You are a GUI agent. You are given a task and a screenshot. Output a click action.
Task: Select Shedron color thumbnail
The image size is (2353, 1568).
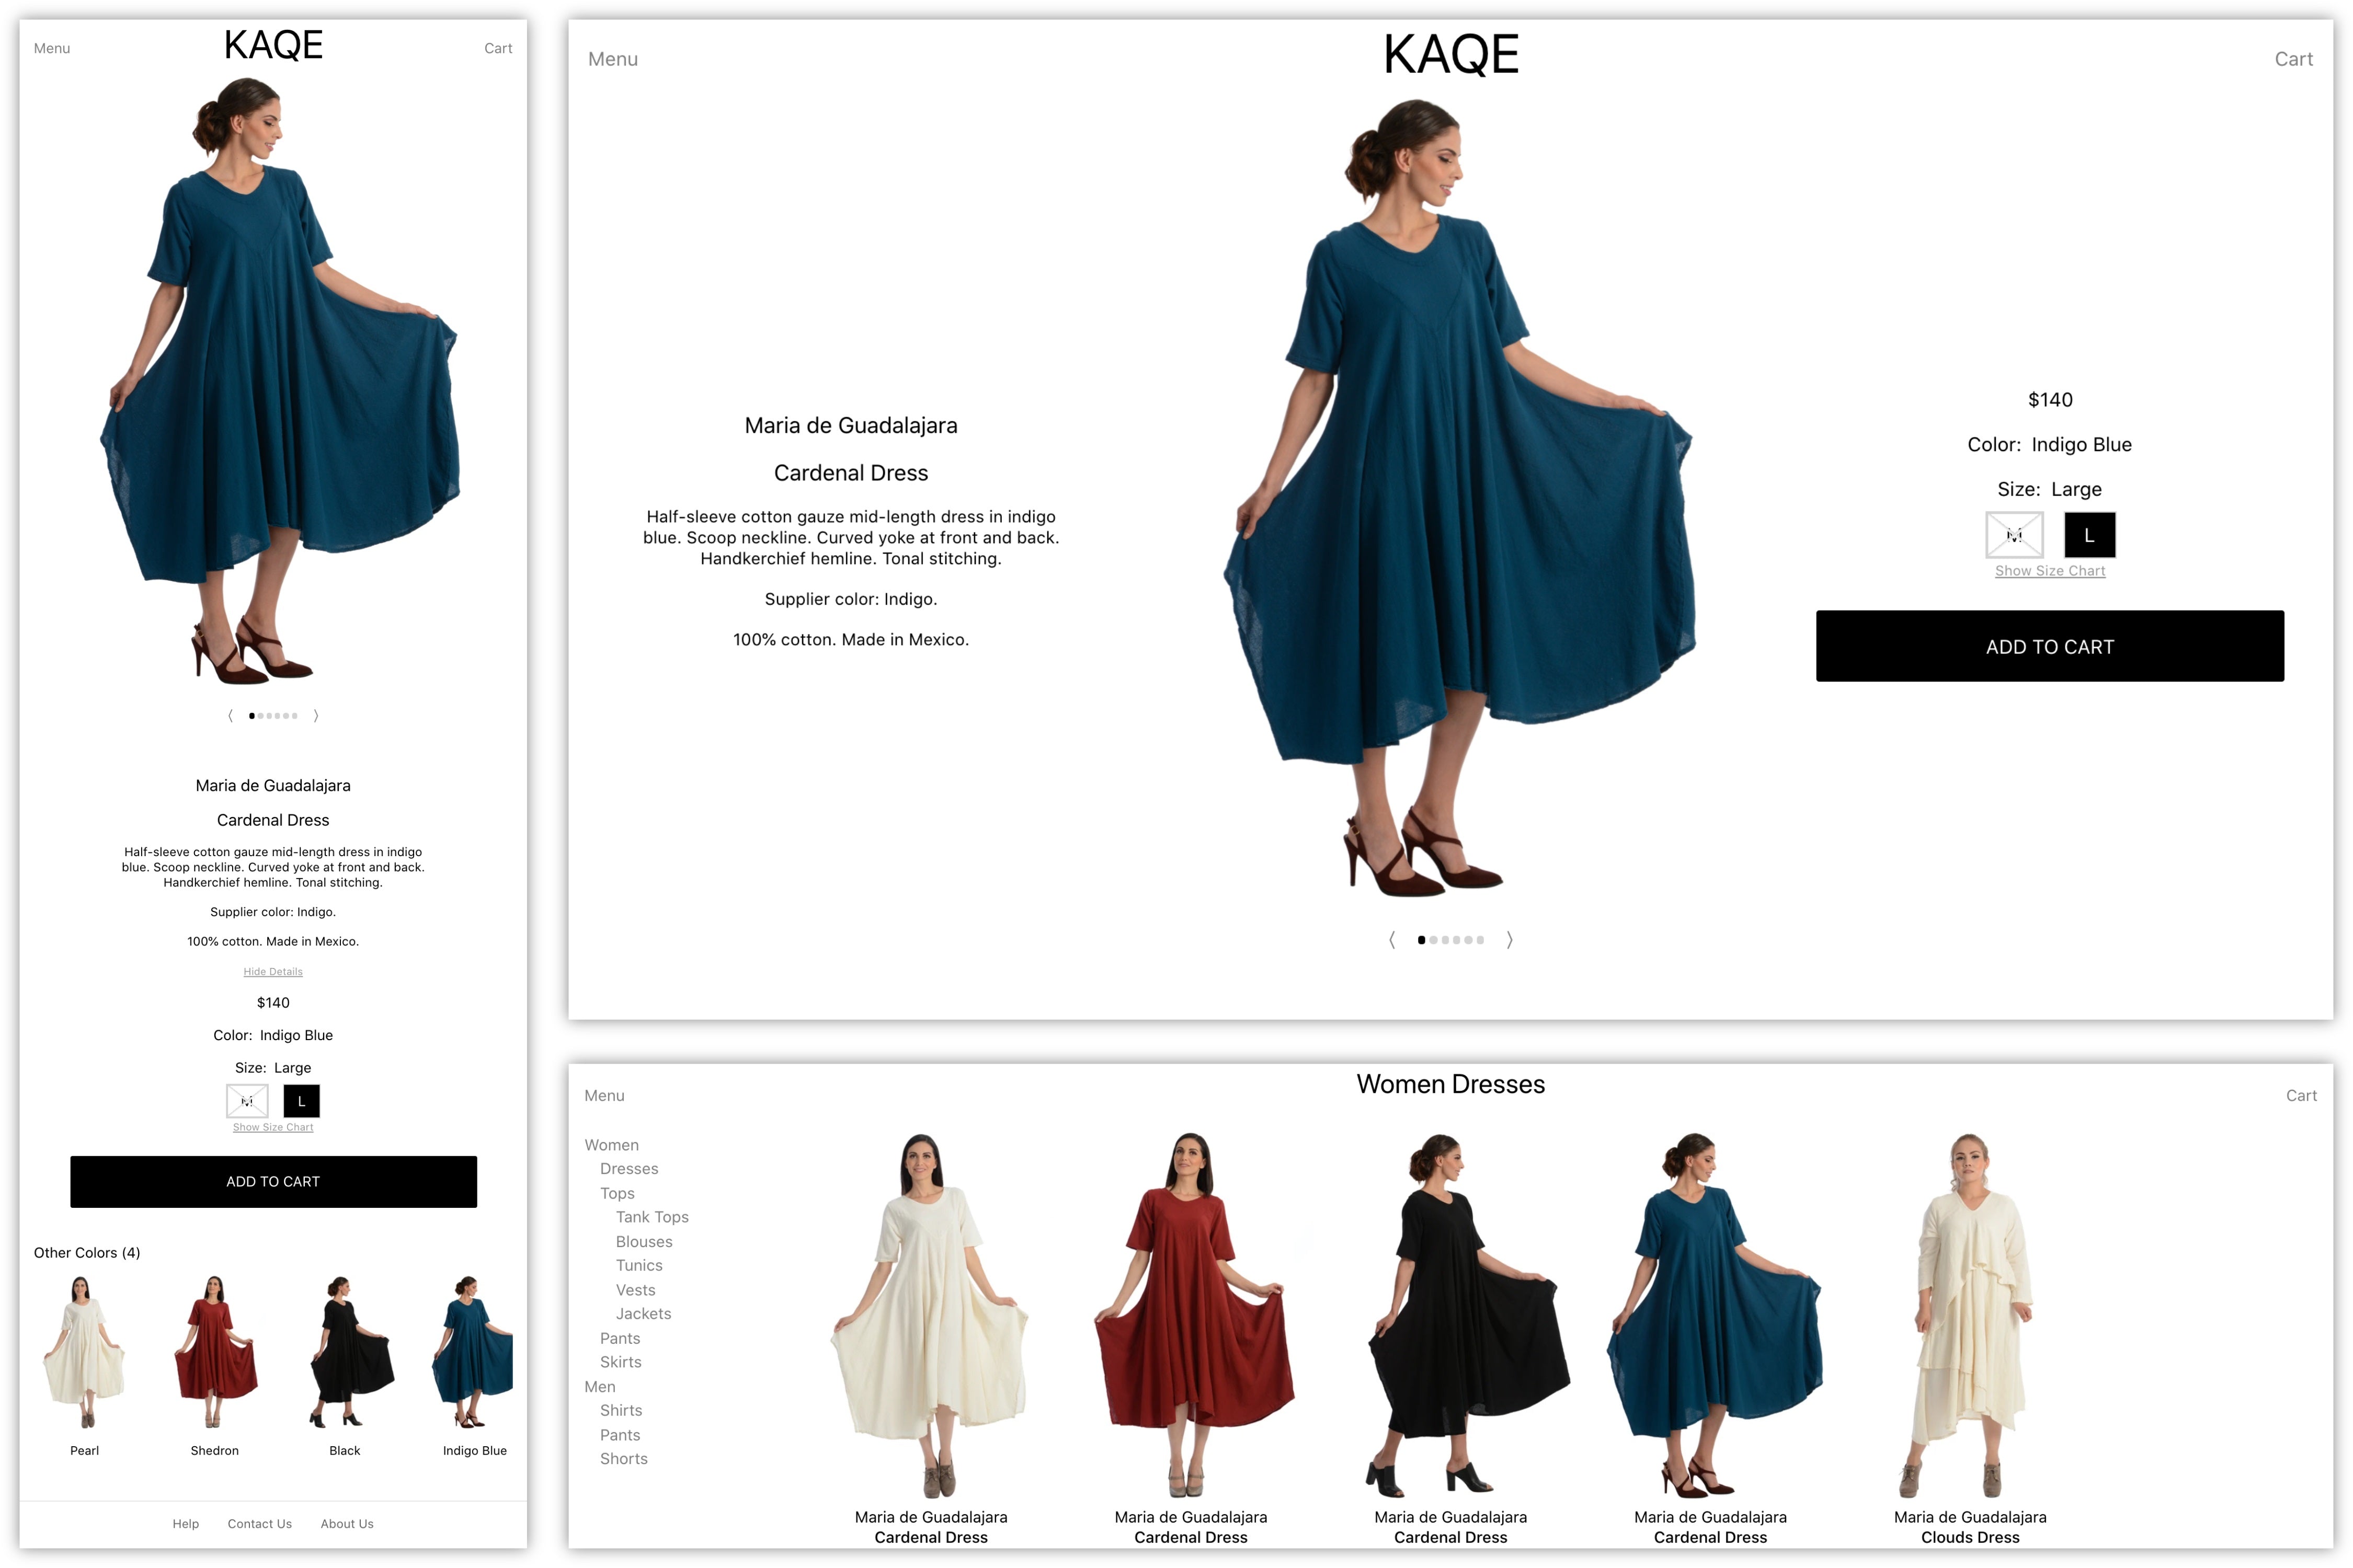(215, 1352)
